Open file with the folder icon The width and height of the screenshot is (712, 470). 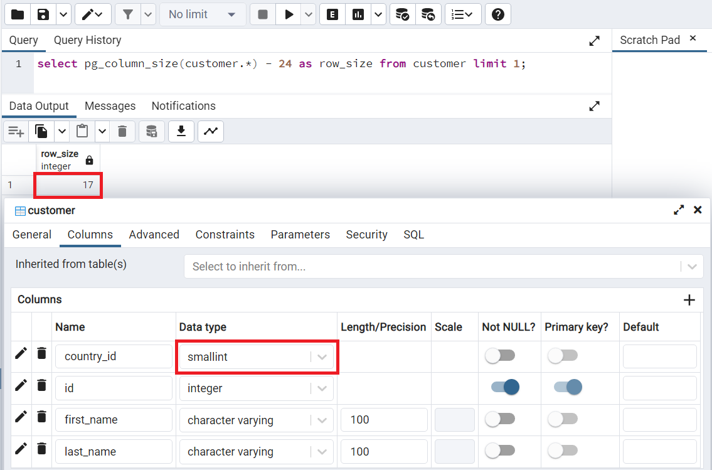coord(18,14)
